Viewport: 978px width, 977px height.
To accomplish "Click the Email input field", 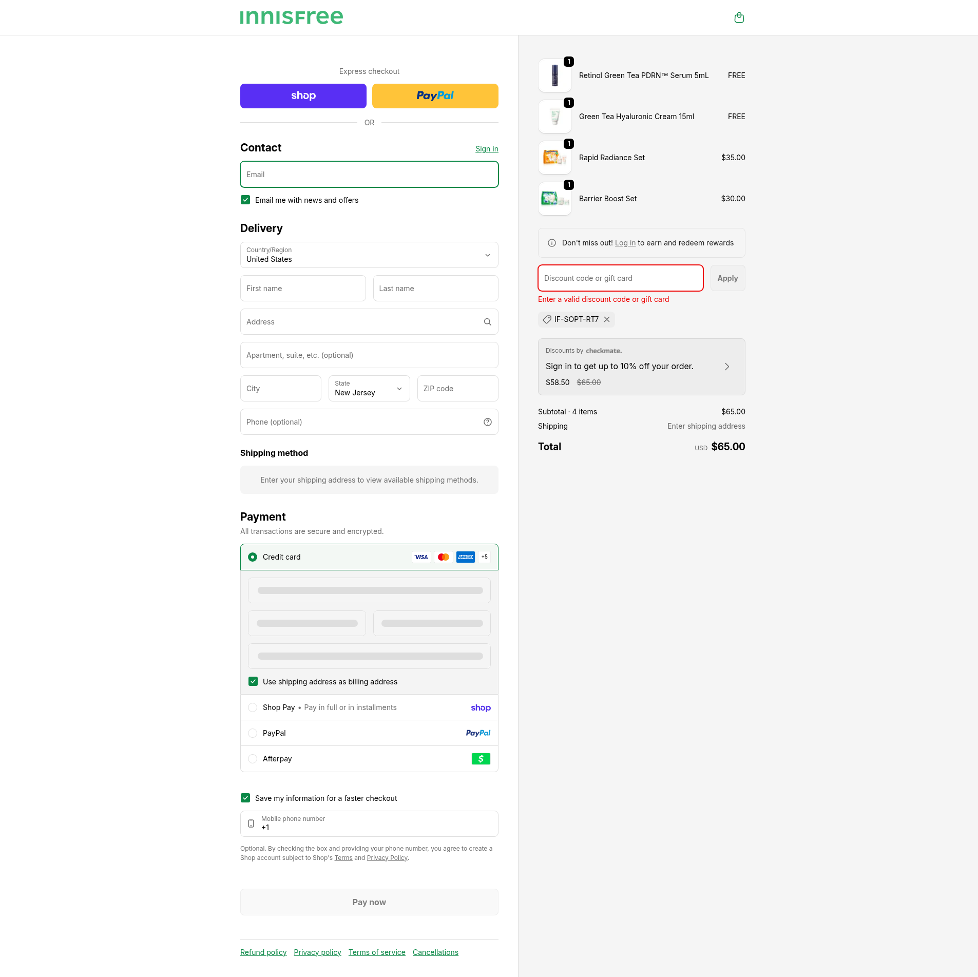I will [369, 175].
